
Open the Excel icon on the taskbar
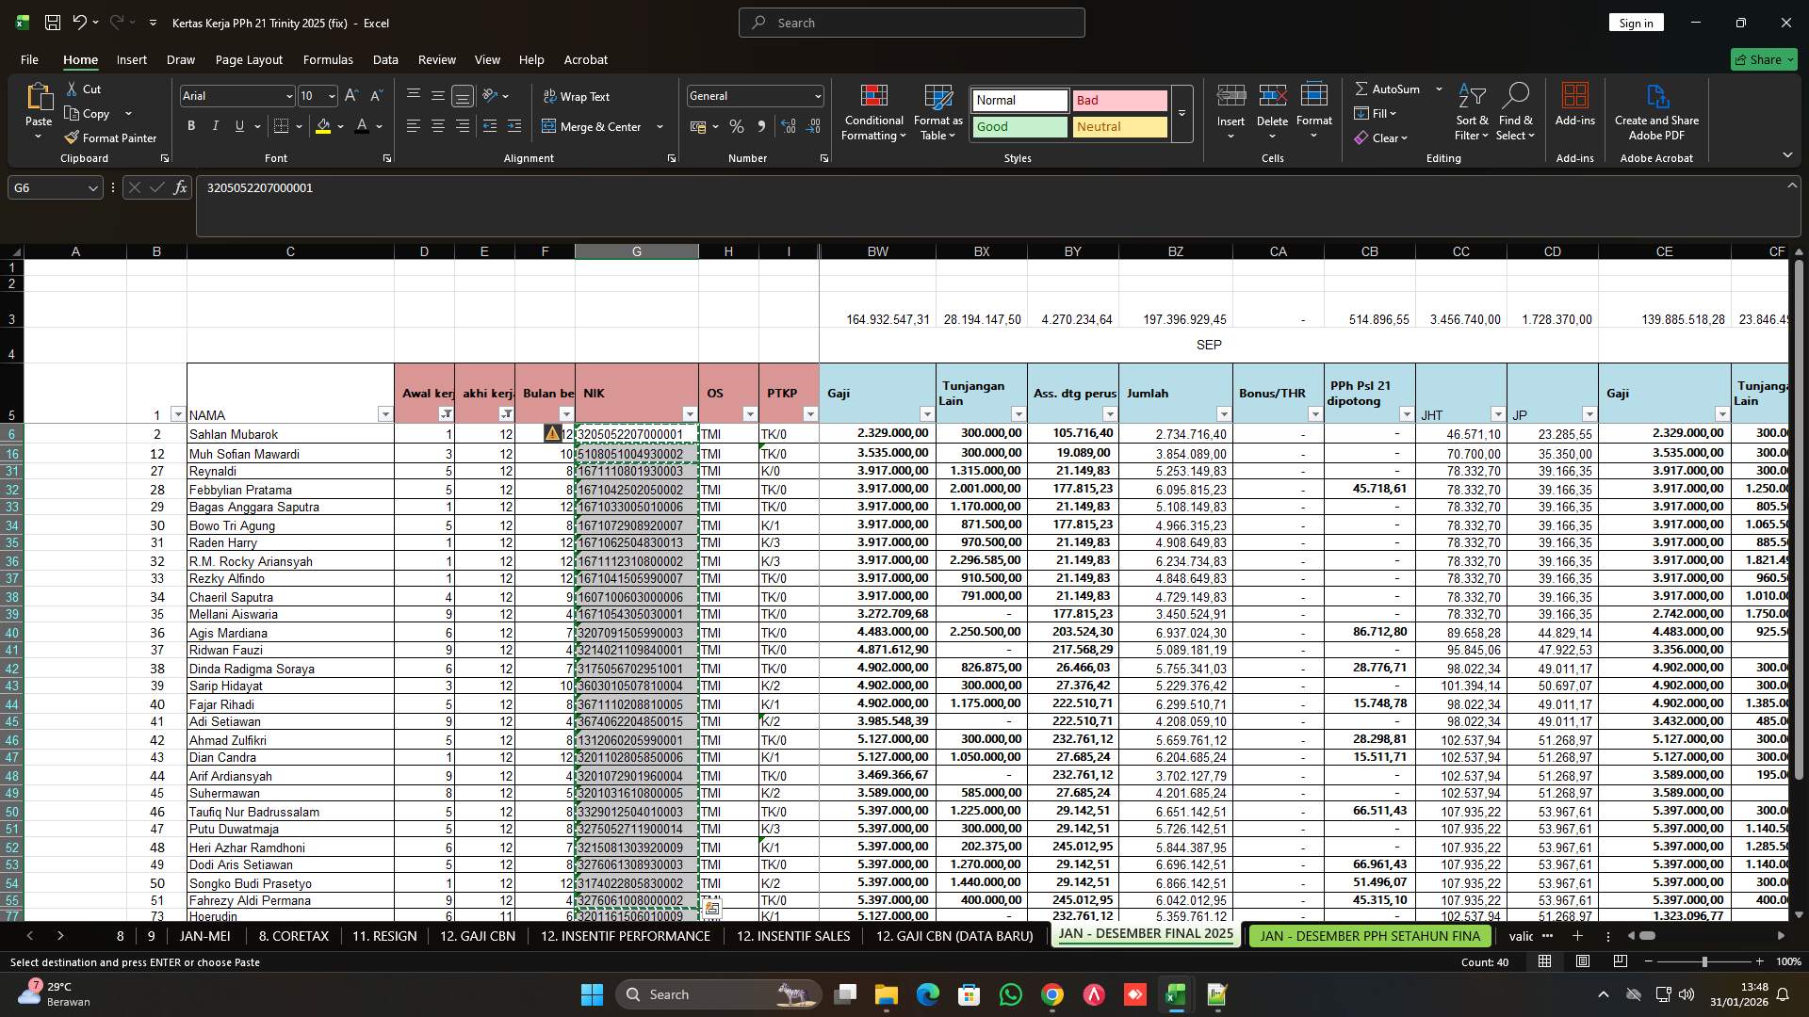[x=1175, y=993]
